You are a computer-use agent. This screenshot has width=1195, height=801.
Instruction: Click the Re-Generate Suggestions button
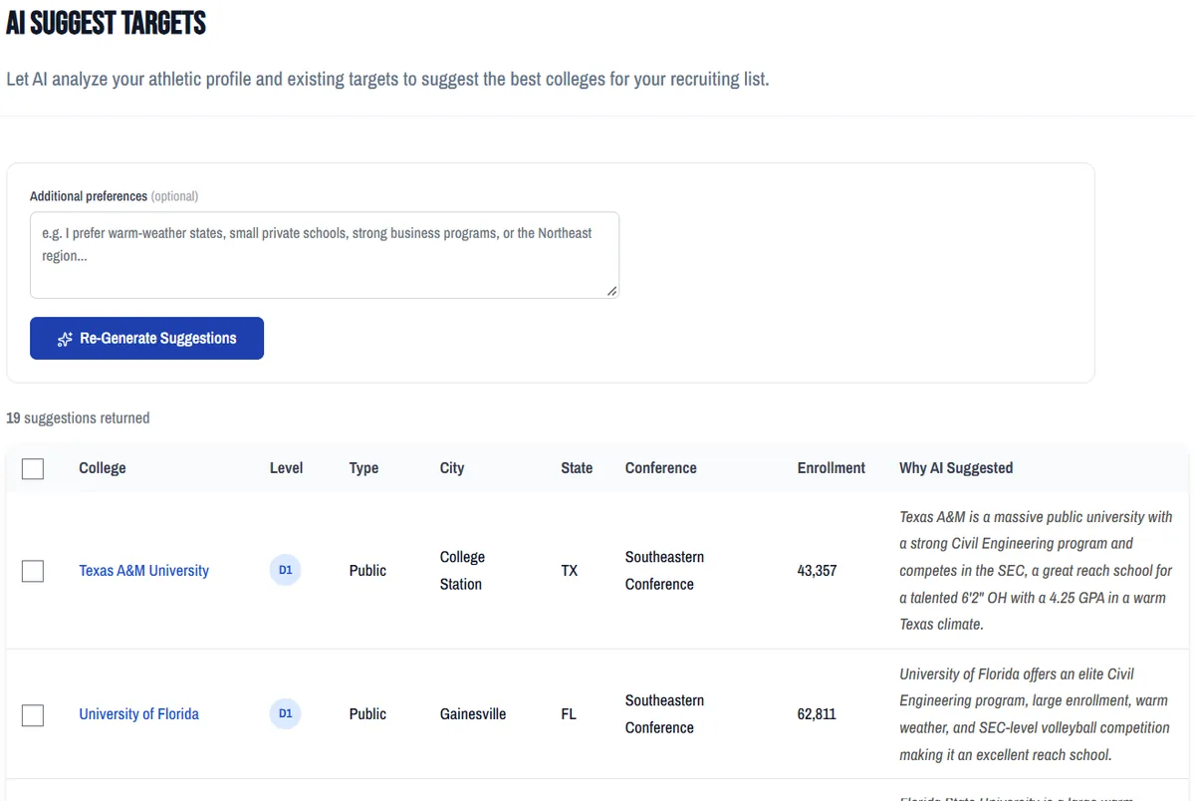click(146, 338)
